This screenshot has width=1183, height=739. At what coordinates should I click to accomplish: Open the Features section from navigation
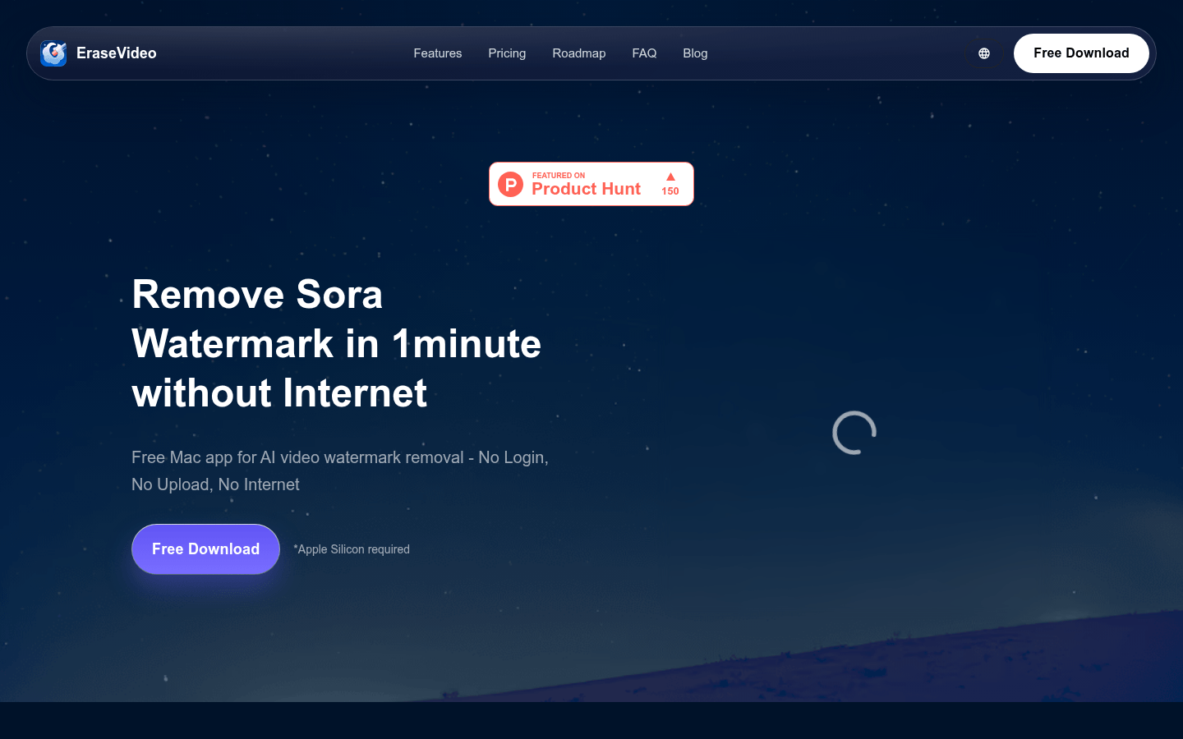[x=437, y=53]
